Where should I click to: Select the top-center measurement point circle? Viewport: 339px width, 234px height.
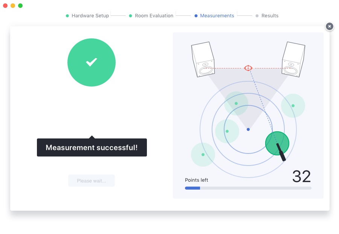(x=236, y=103)
